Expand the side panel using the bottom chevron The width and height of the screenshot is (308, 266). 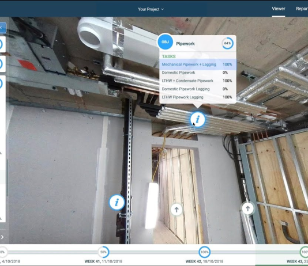(x=2, y=237)
